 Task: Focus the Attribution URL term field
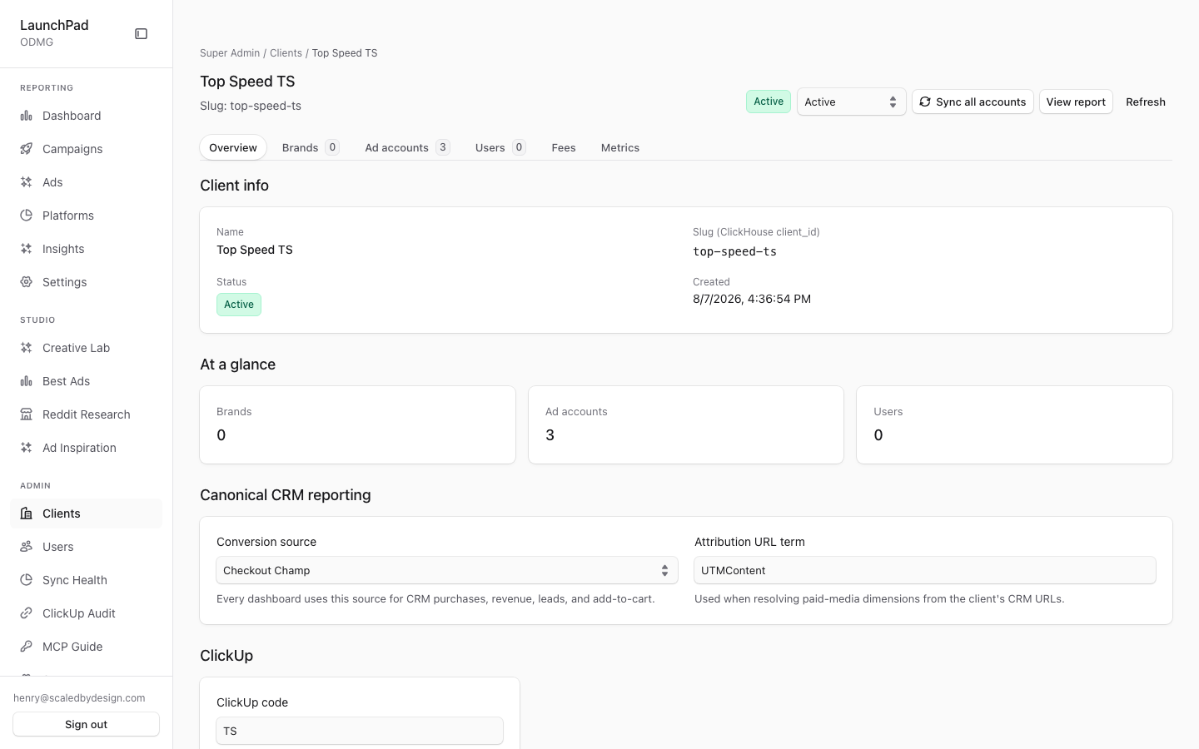coord(925,570)
